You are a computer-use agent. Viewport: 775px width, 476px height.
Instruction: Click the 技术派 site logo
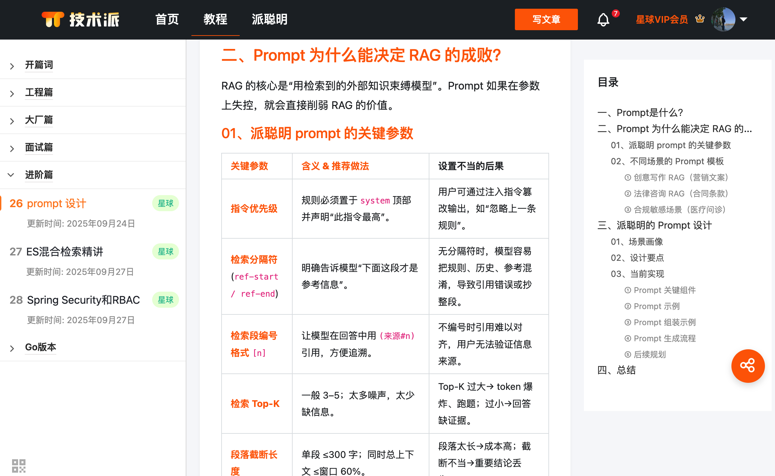(80, 19)
